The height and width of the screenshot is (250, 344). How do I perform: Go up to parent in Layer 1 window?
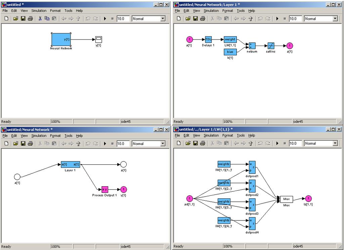(251, 18)
